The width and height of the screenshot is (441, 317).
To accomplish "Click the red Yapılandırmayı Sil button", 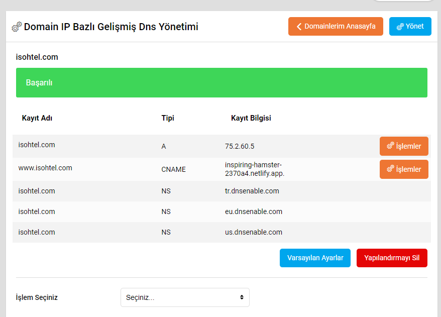I will tap(391, 258).
